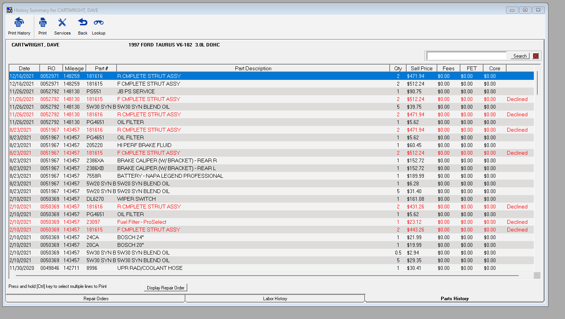The height and width of the screenshot is (319, 565).
Task: Click the Qty column header
Action: [398, 68]
